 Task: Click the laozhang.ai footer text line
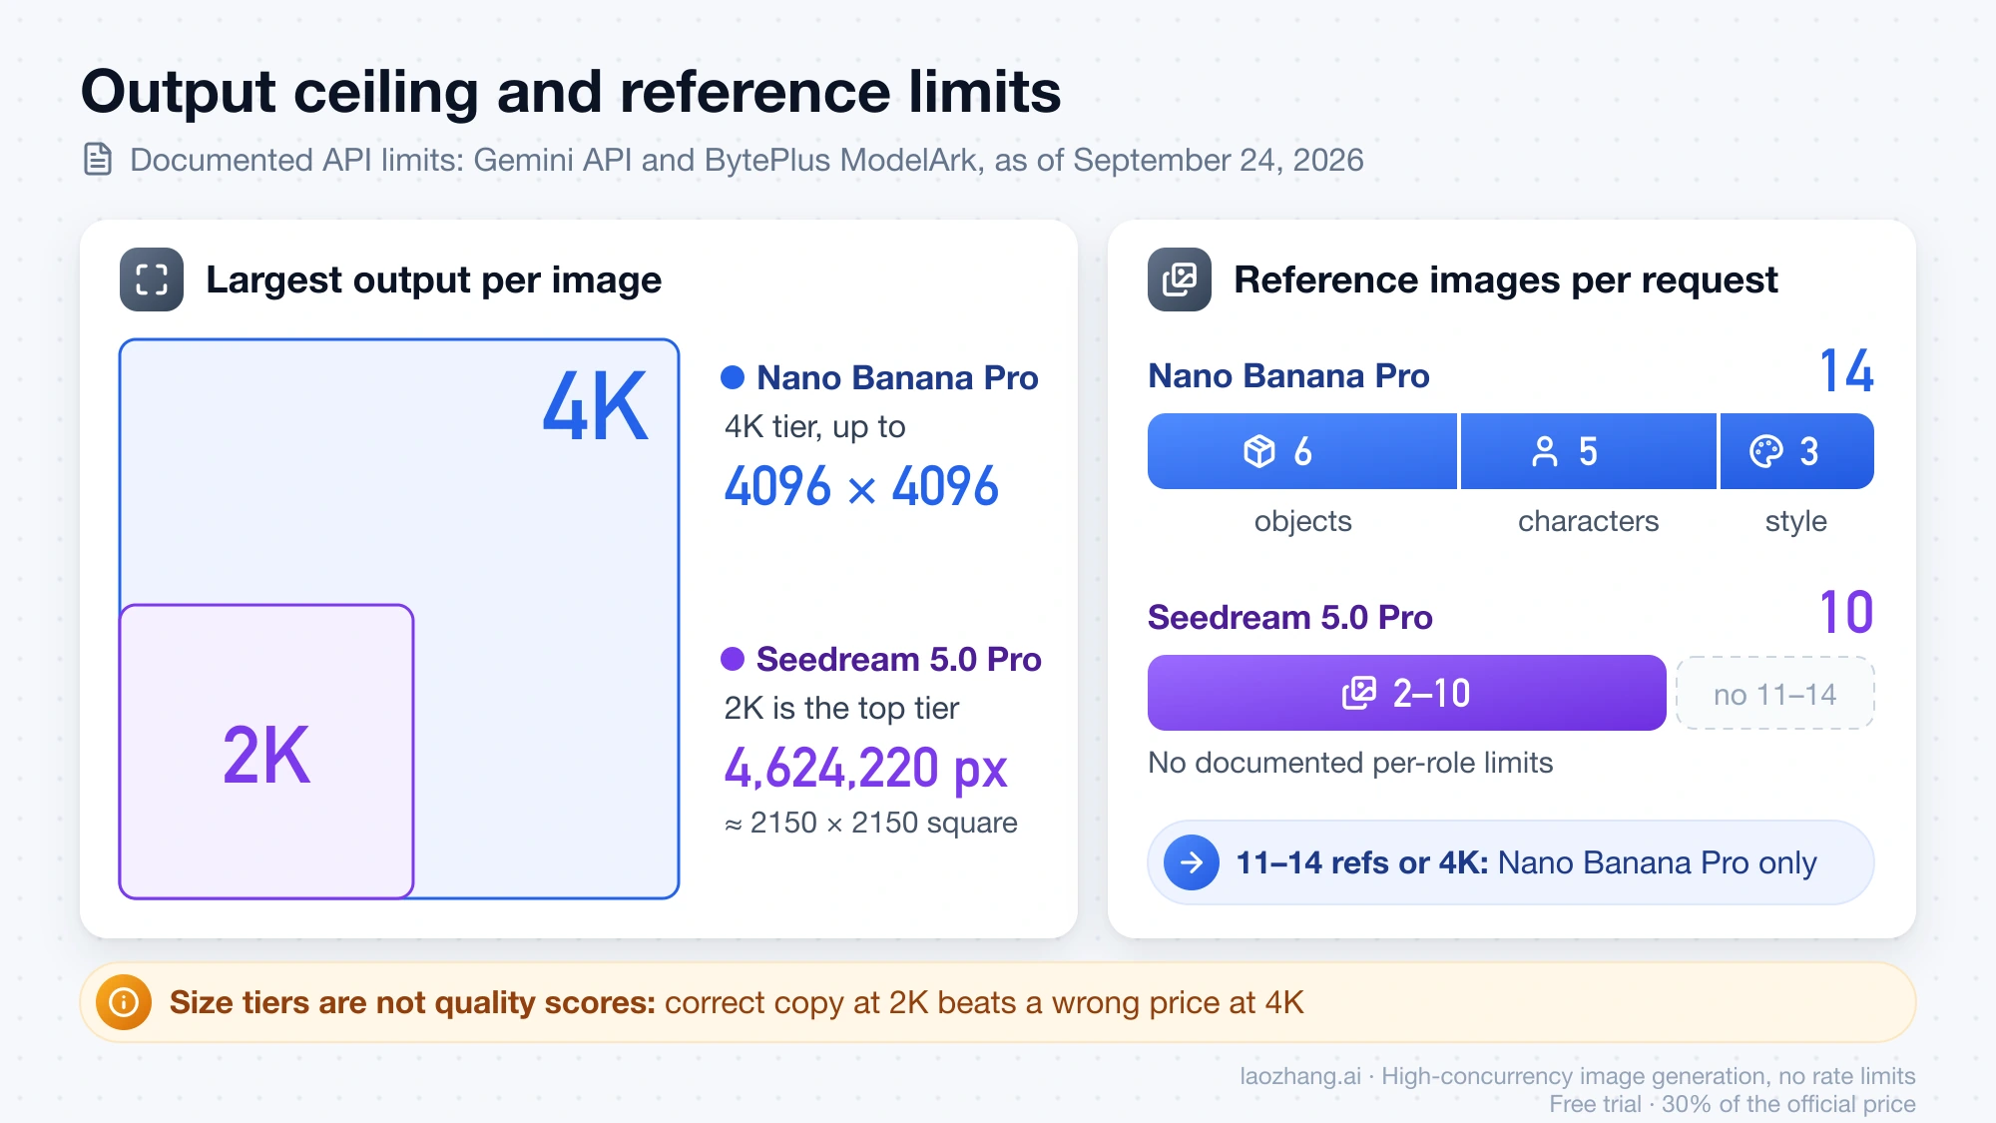(1578, 1076)
